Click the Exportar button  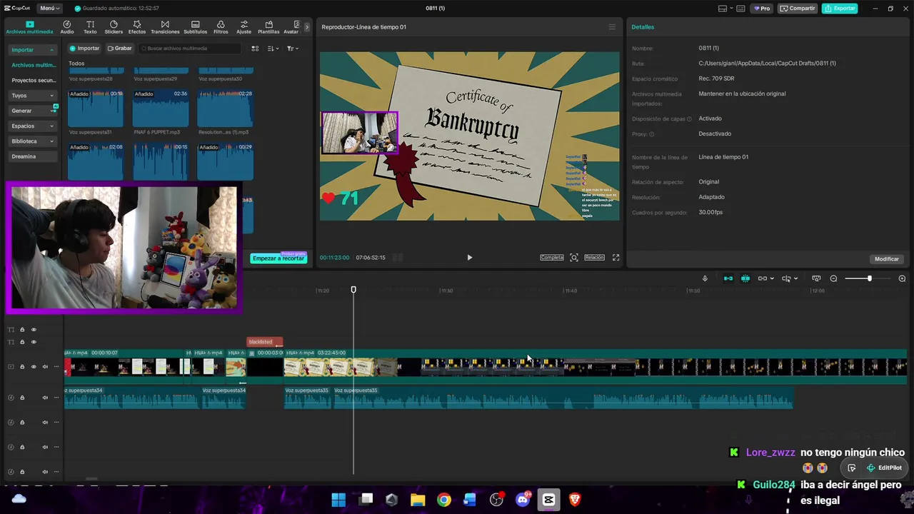coord(840,9)
